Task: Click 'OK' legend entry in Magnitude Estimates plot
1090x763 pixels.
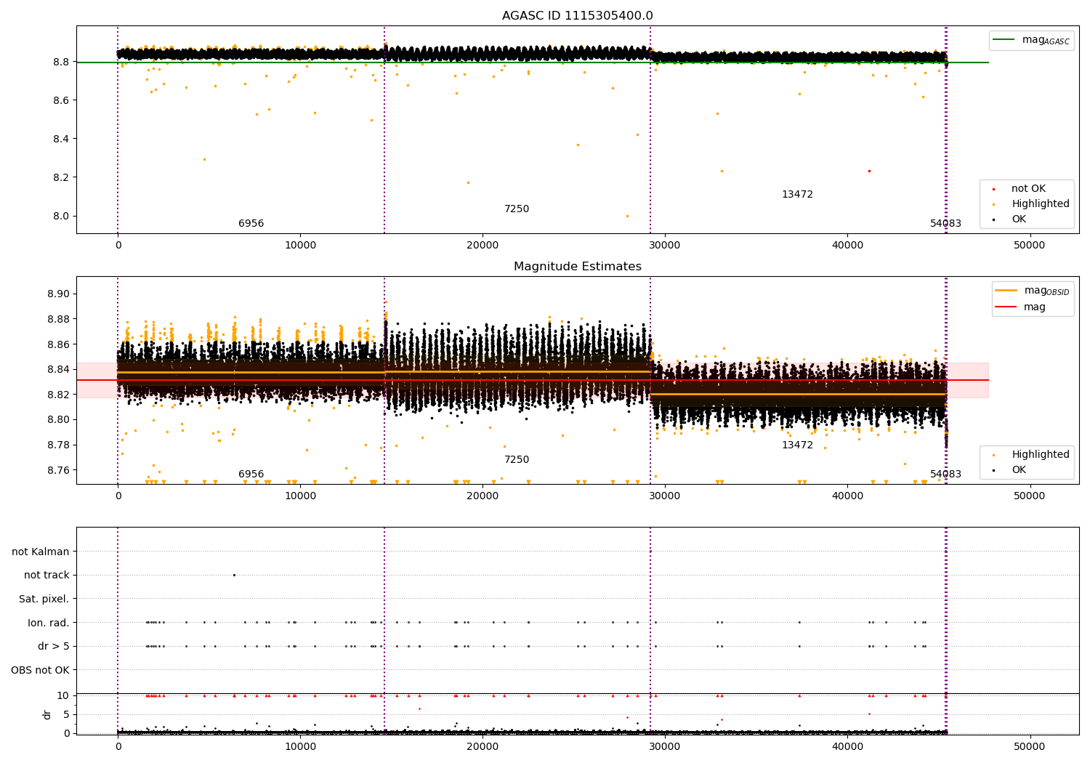Action: 1019,470
